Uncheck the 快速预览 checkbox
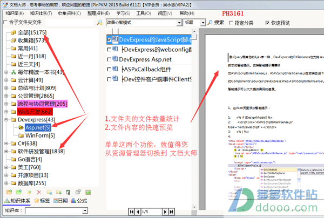Viewport: 324px width, 218px height. tap(267, 23)
